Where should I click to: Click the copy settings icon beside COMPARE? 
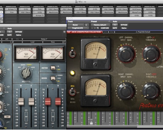click(x=98, y=28)
